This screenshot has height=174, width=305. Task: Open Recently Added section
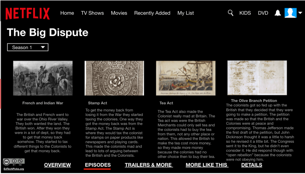152,13
